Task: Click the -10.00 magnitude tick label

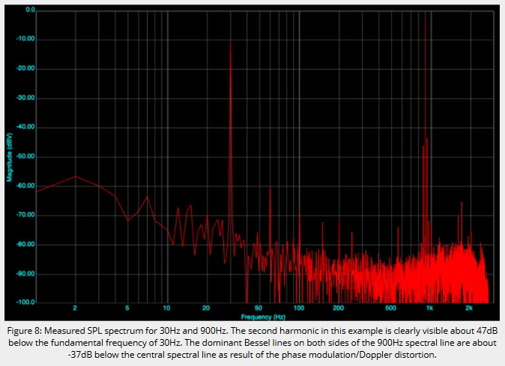Action: tap(25, 39)
